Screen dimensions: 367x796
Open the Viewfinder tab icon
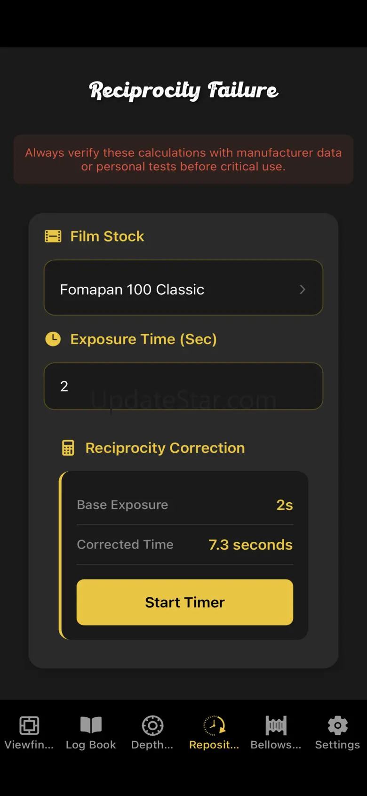coord(29,725)
